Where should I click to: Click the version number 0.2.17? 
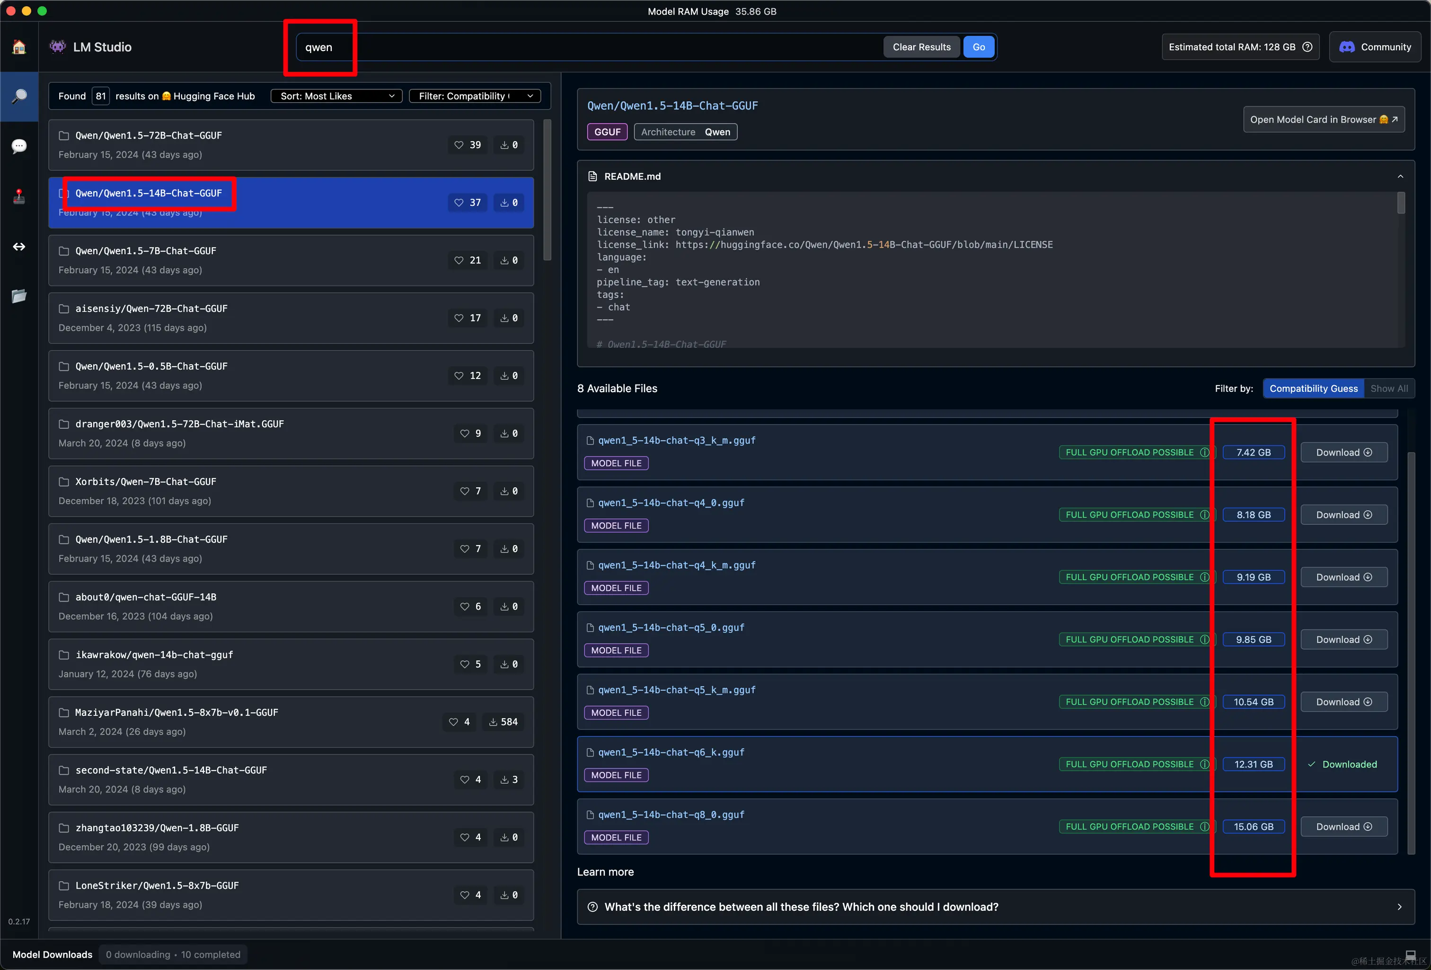pos(19,922)
